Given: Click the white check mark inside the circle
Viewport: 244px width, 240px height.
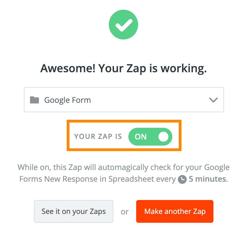Looking at the screenshot, I should tap(123, 26).
